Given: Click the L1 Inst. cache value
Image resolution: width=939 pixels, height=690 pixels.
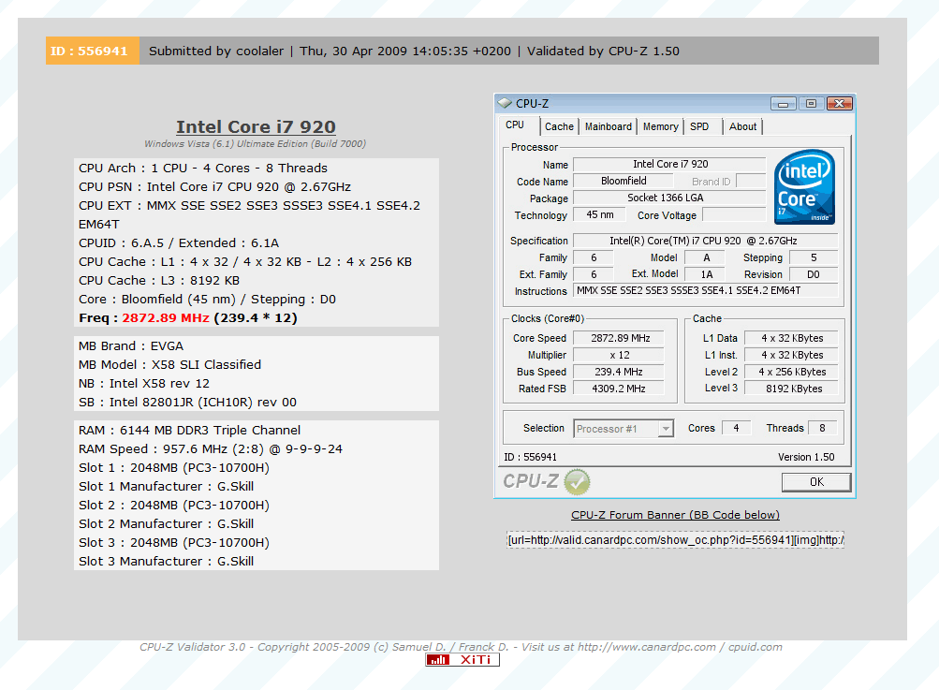Looking at the screenshot, I should click(x=791, y=355).
